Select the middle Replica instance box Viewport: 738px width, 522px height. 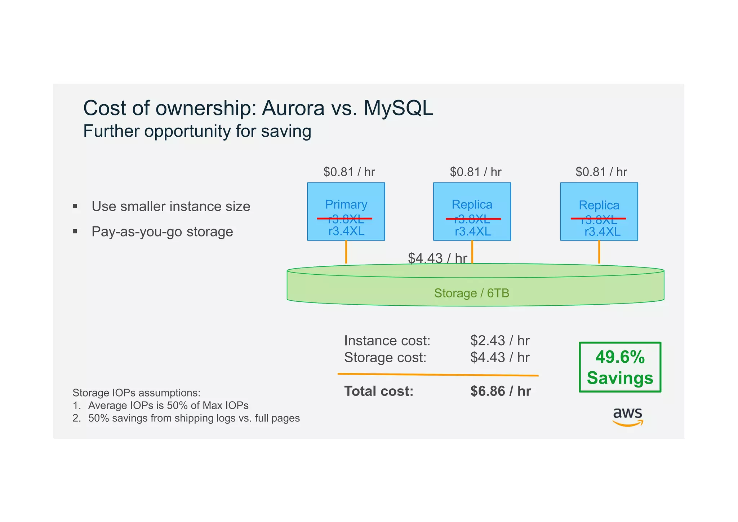[x=472, y=211]
